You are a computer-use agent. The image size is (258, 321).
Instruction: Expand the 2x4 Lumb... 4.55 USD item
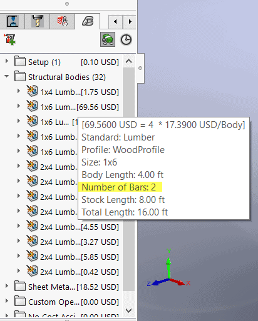(19, 226)
